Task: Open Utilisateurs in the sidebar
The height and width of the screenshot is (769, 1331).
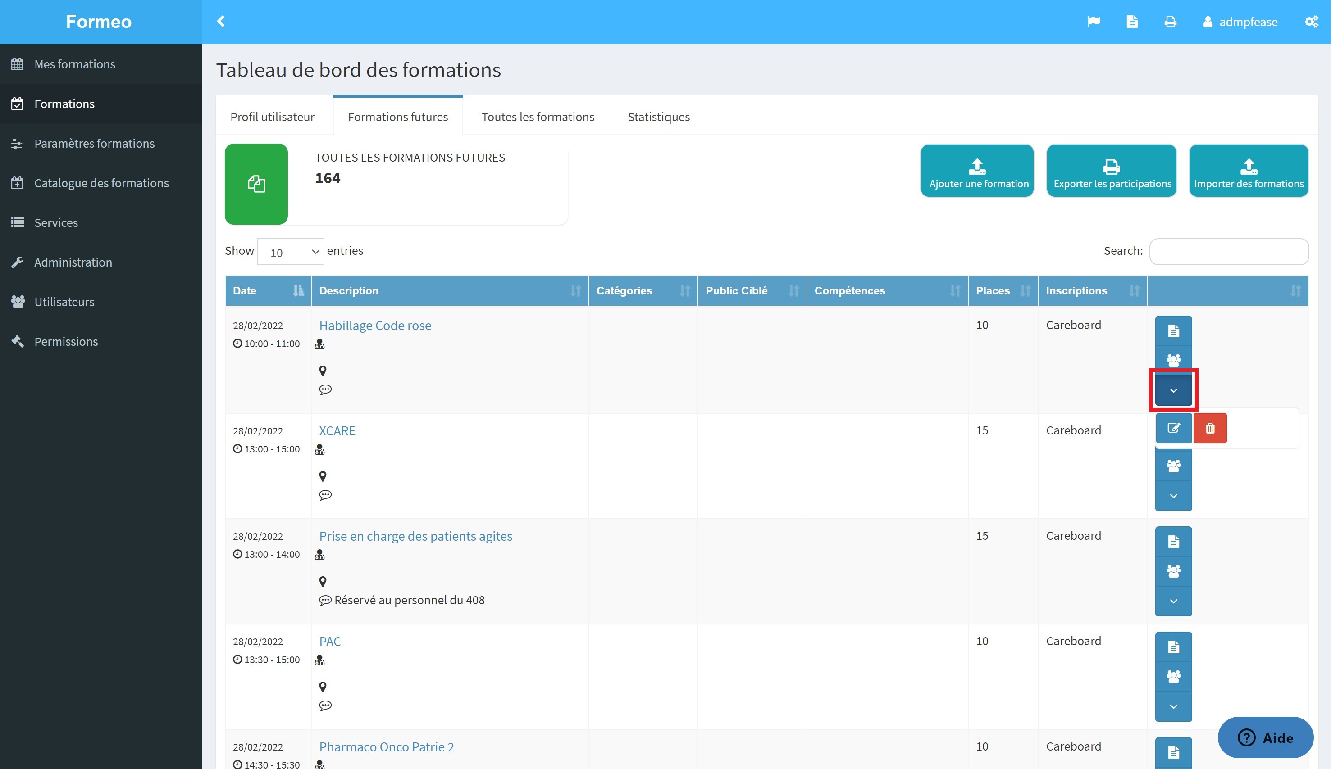Action: (101, 301)
